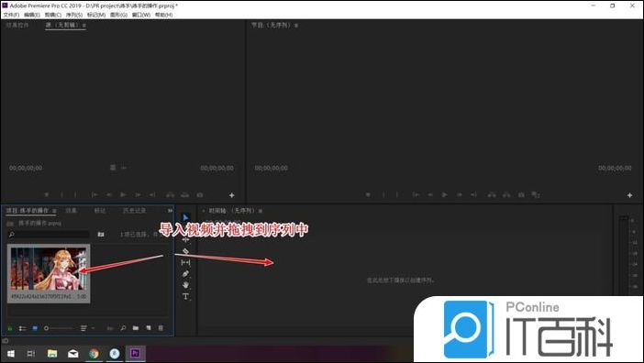
Task: Play in the Program monitor
Action: pos(444,195)
